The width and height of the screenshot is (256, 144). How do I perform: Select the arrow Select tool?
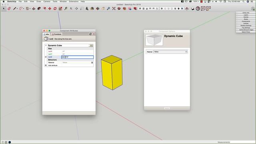click(x=4, y=8)
